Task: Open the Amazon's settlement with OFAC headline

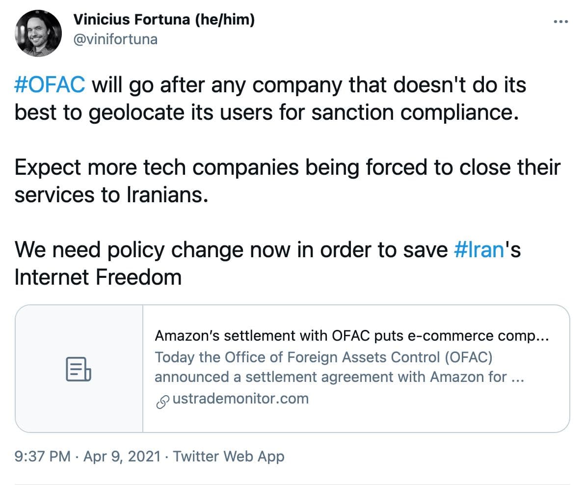Action: click(351, 336)
